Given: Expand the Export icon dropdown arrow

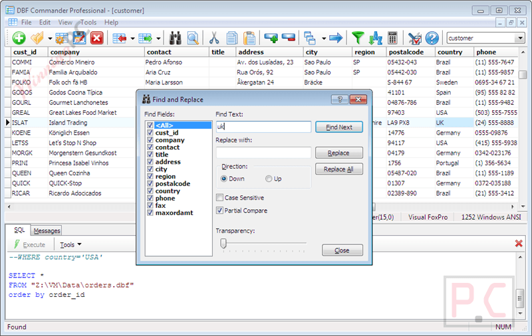Looking at the screenshot, I should 158,39.
